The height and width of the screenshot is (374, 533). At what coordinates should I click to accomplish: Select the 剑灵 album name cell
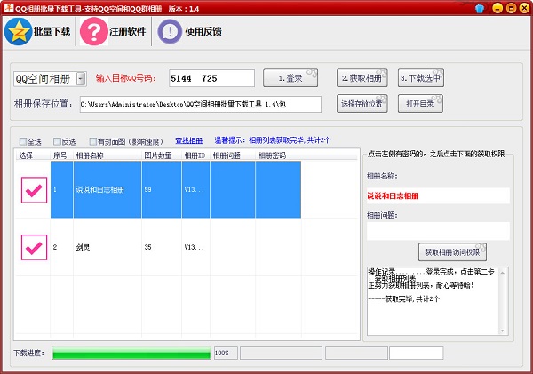pyautogui.click(x=107, y=247)
